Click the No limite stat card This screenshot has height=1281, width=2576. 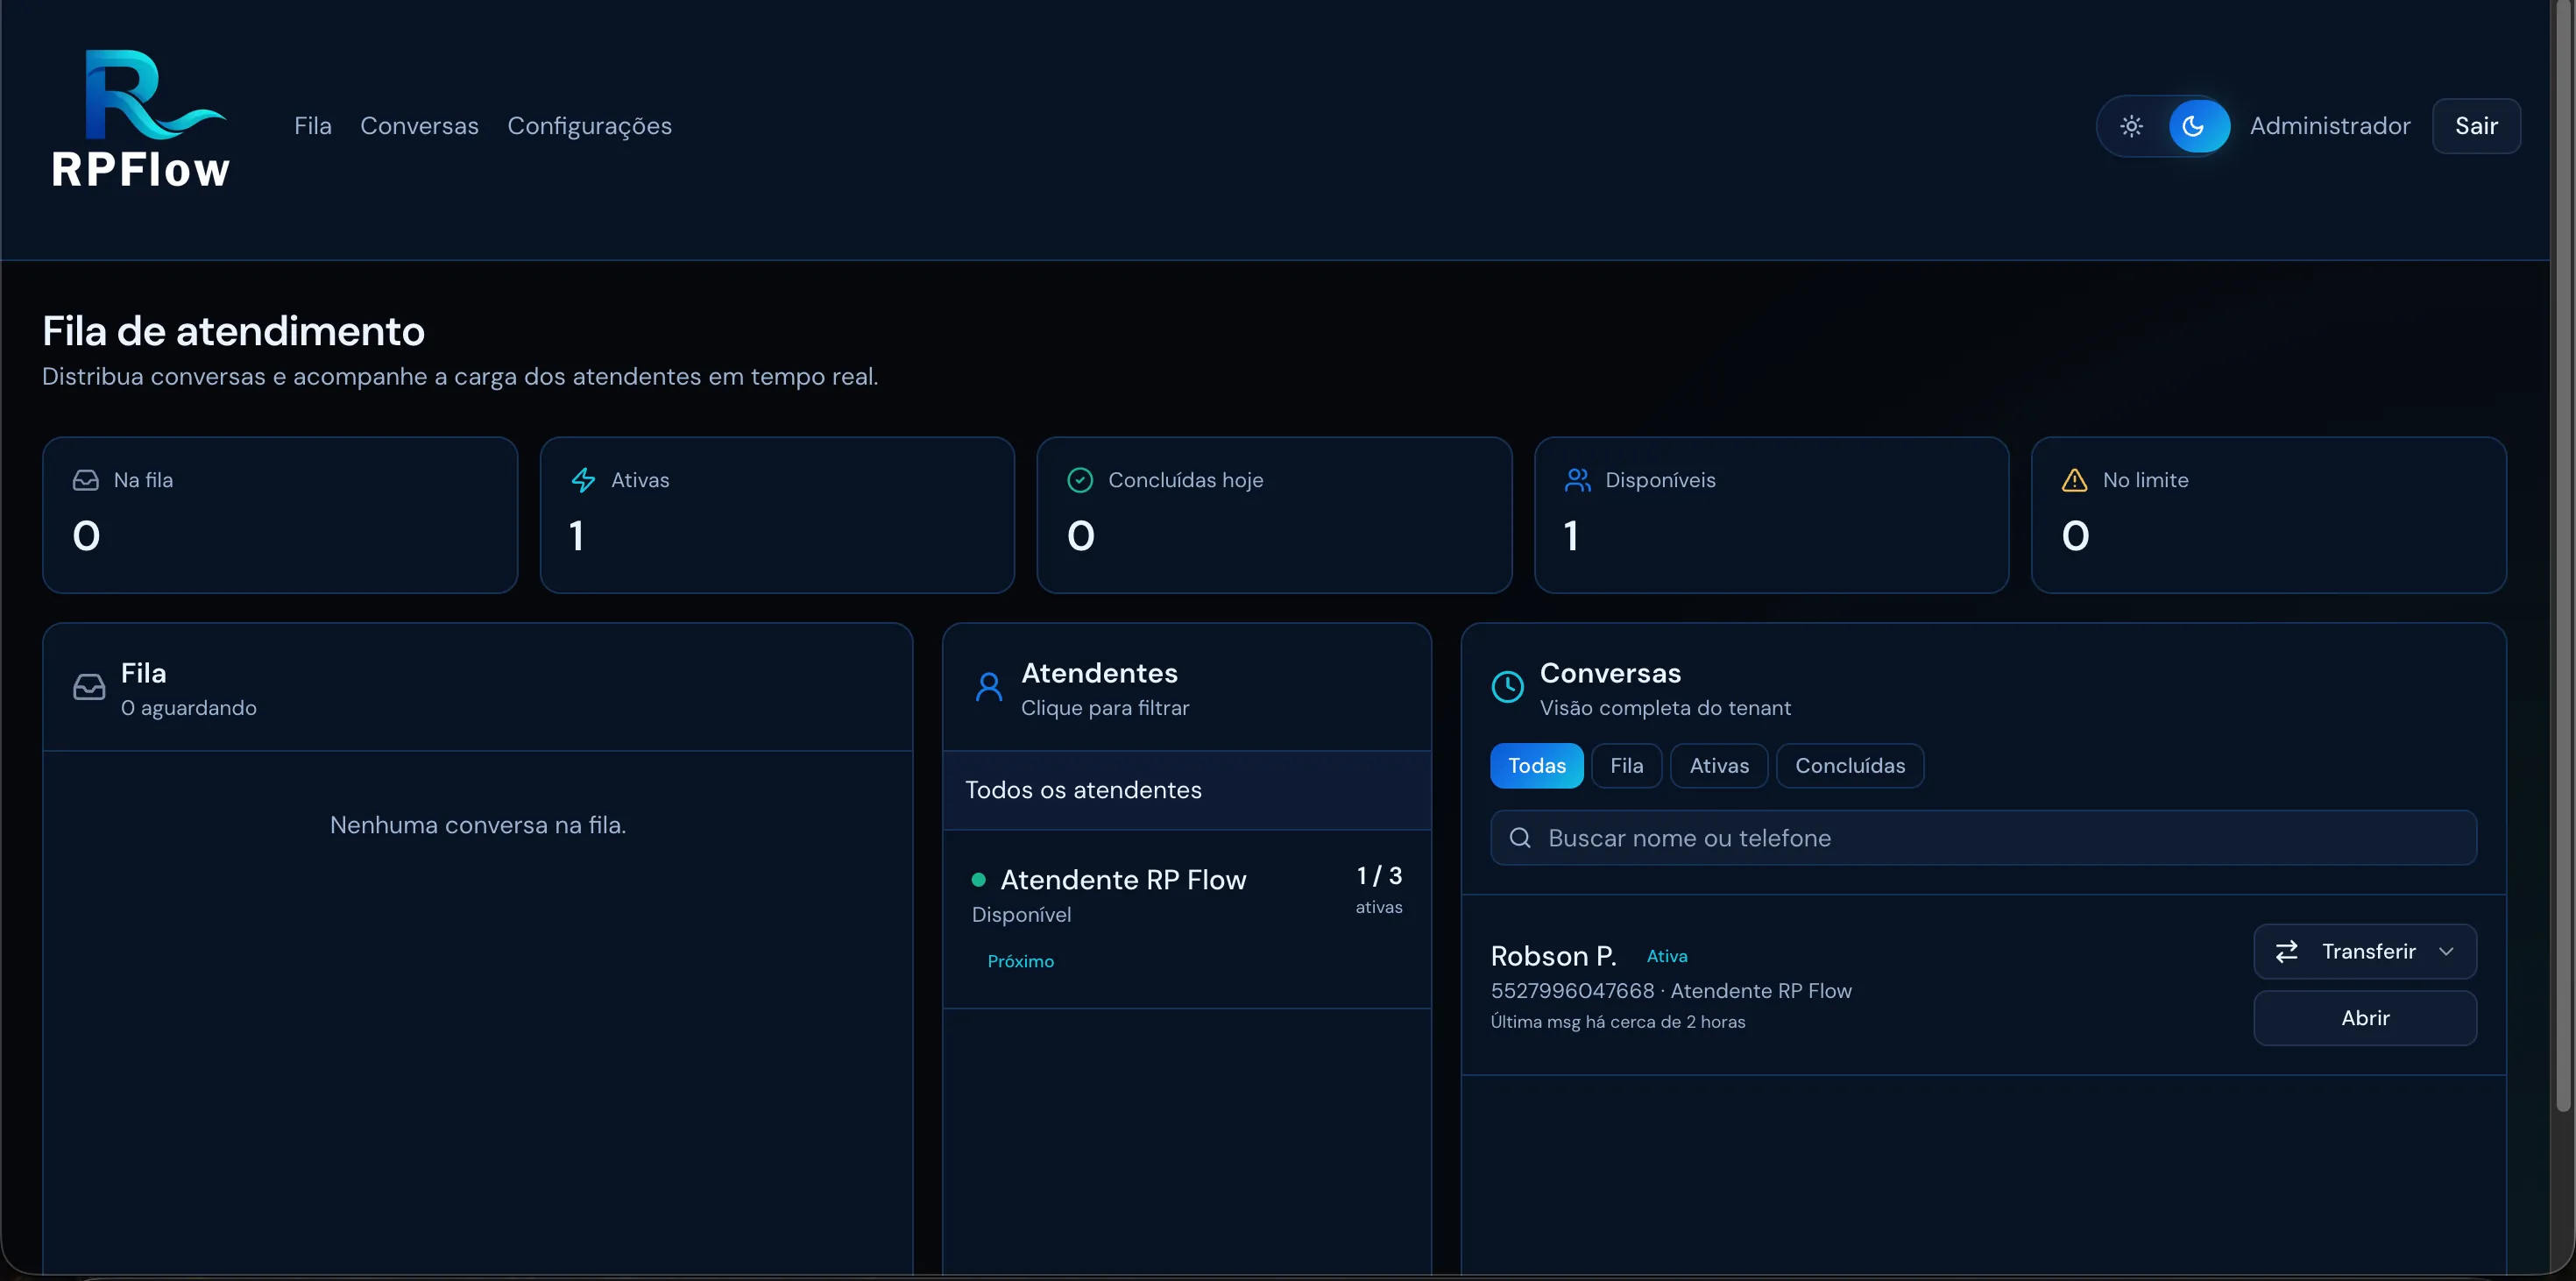click(x=2268, y=515)
